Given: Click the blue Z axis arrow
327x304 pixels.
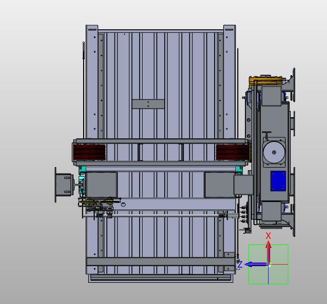Looking at the screenshot, I should click(x=256, y=265).
